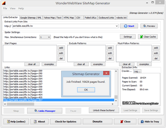Viewport: 166px width, 128px height.
Task: Close the Sitemap Generator dialog with red X
Action: click(106, 73)
